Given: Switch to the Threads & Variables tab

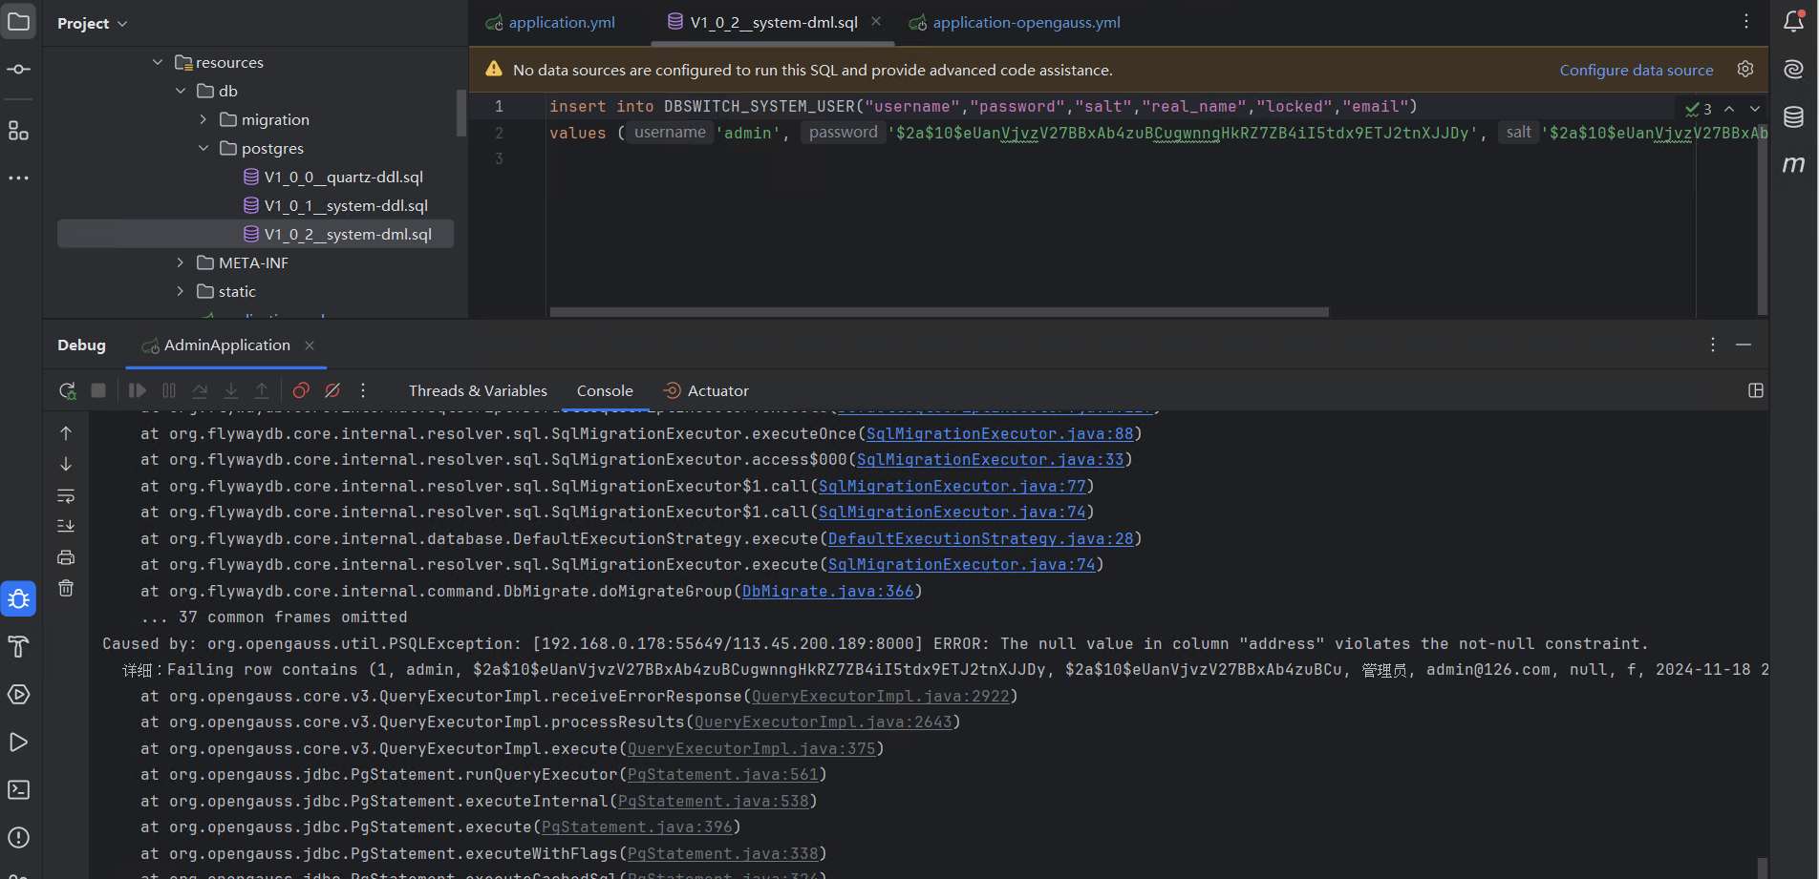Looking at the screenshot, I should (x=478, y=390).
